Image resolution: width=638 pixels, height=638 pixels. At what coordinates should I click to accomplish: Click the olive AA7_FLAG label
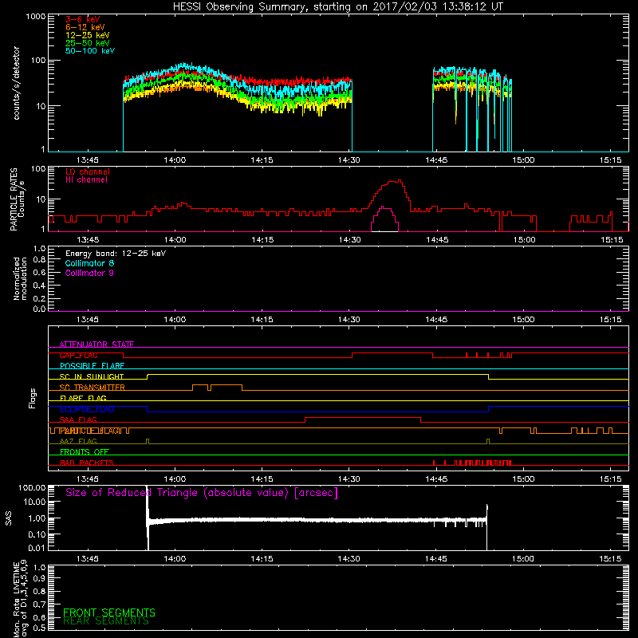click(x=78, y=441)
